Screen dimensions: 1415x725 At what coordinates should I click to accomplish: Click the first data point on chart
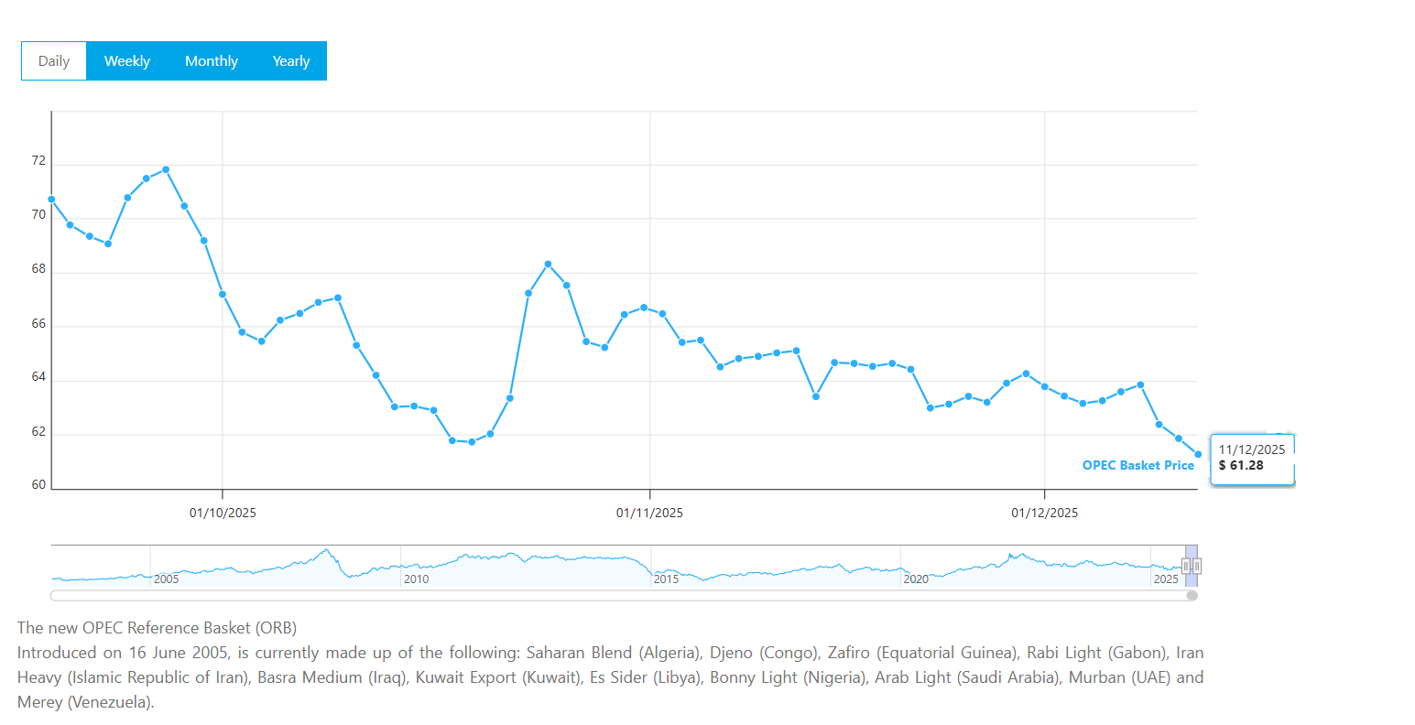point(51,200)
